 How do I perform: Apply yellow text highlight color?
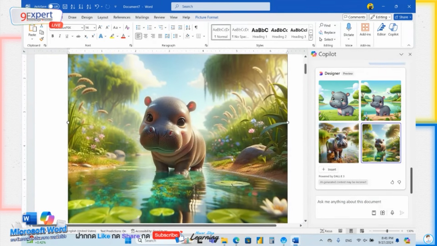(112, 36)
